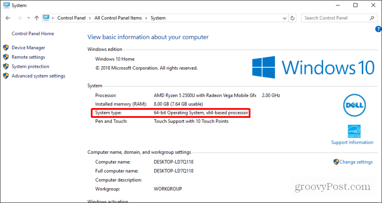Screen dimensions: 382x203
Task: Select All Control Panel Items breadcrumb
Action: (118, 18)
